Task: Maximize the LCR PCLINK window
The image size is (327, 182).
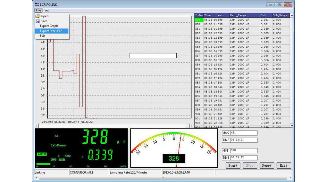Action: 279,4
